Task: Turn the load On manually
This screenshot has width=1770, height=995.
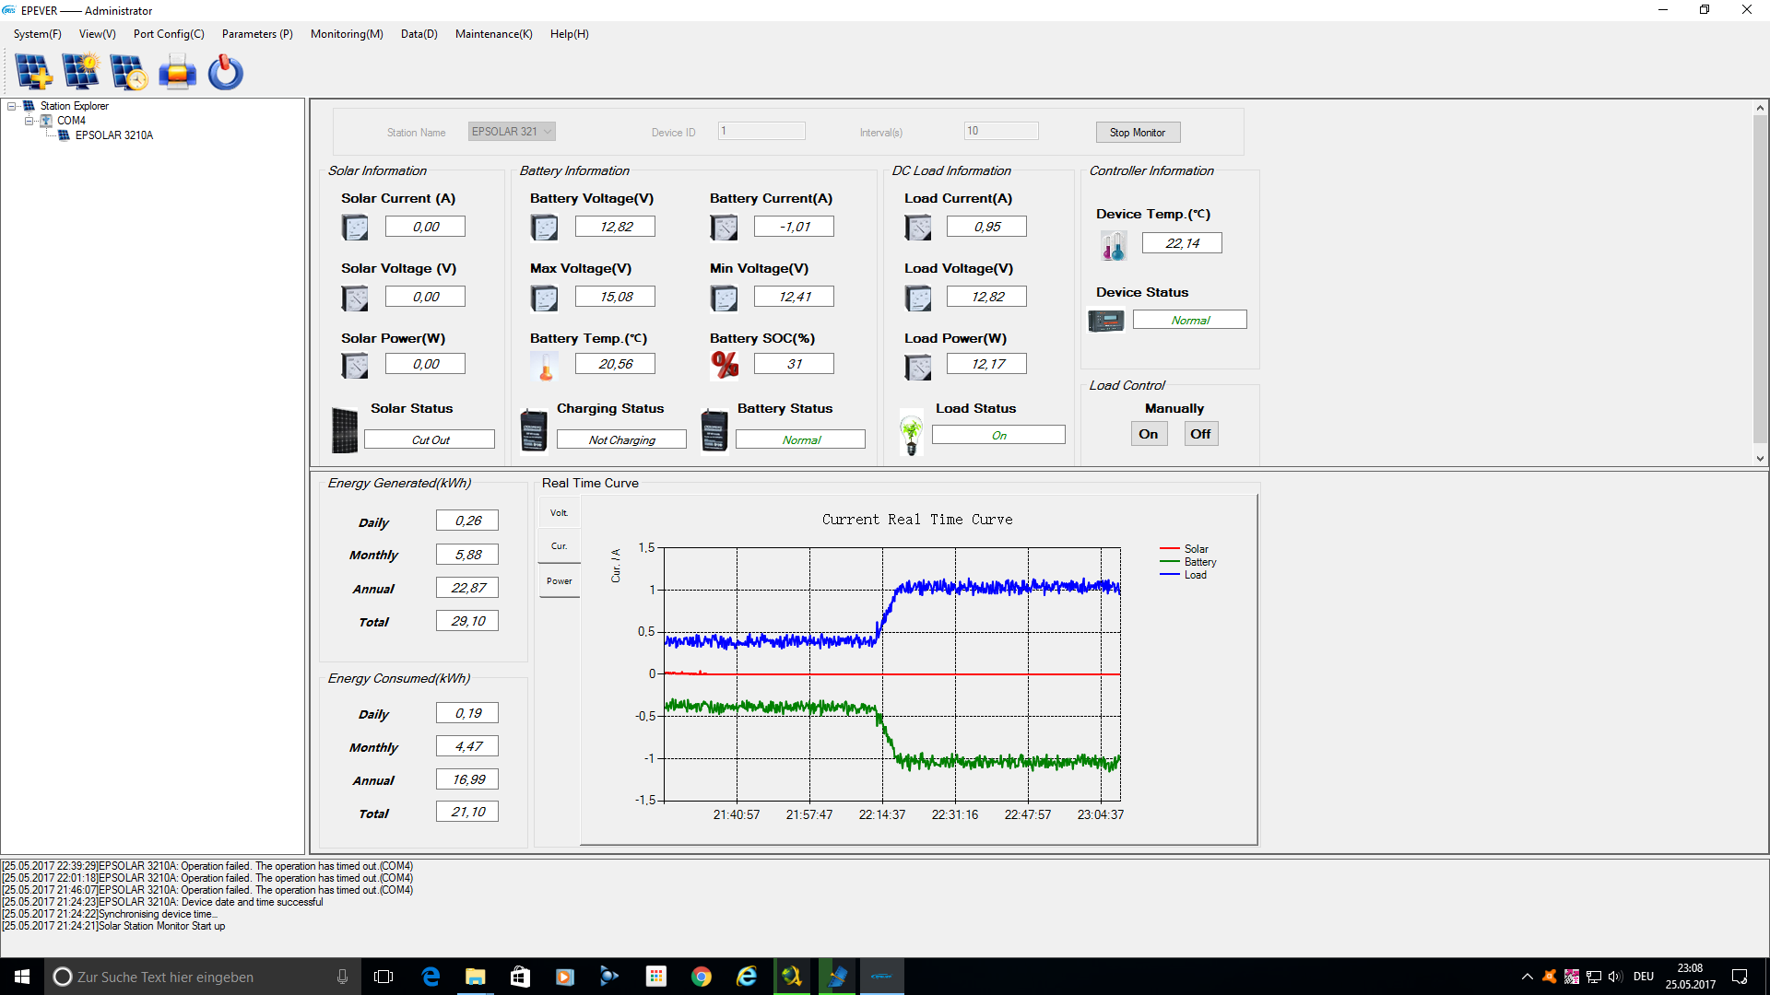Action: pyautogui.click(x=1149, y=434)
